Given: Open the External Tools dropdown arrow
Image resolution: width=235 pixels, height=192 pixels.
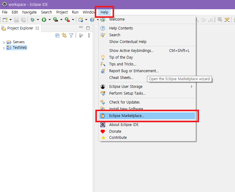Looking at the screenshot, I should [x=73, y=20].
